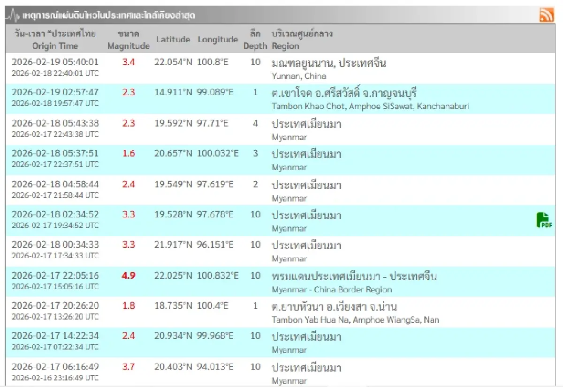This screenshot has width=563, height=387.
Task: Click the Latitude column header
Action: click(173, 39)
